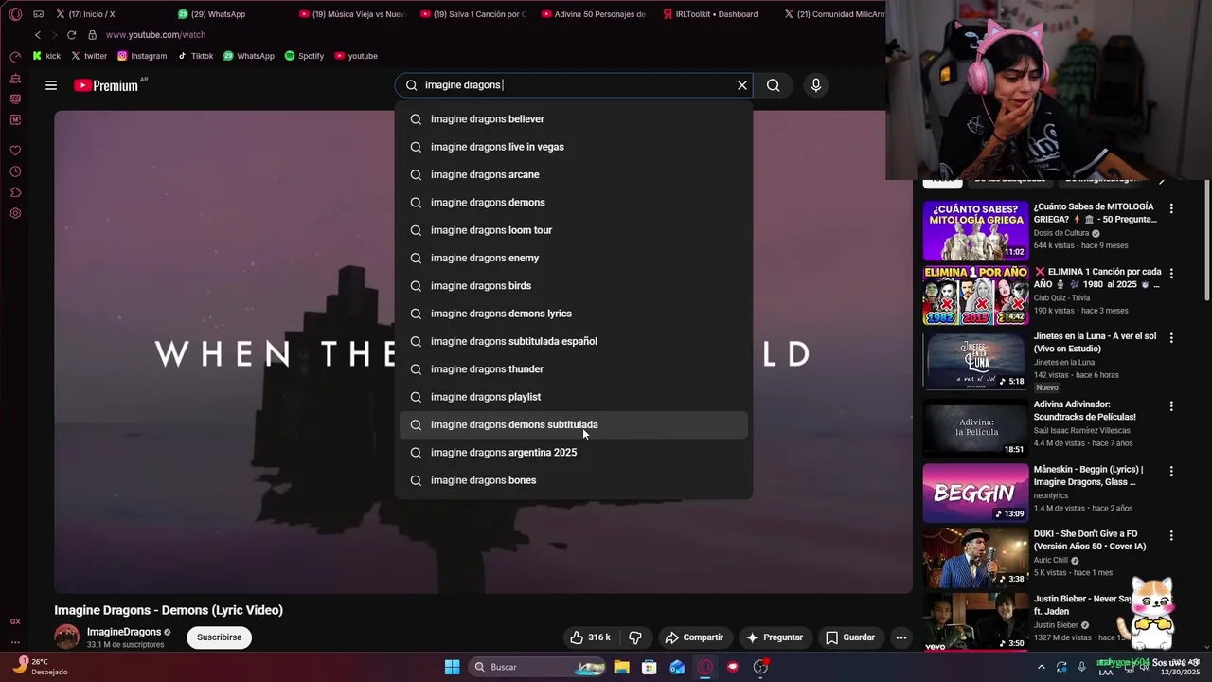
Task: Open the Spotify bookmark
Action: click(x=304, y=56)
